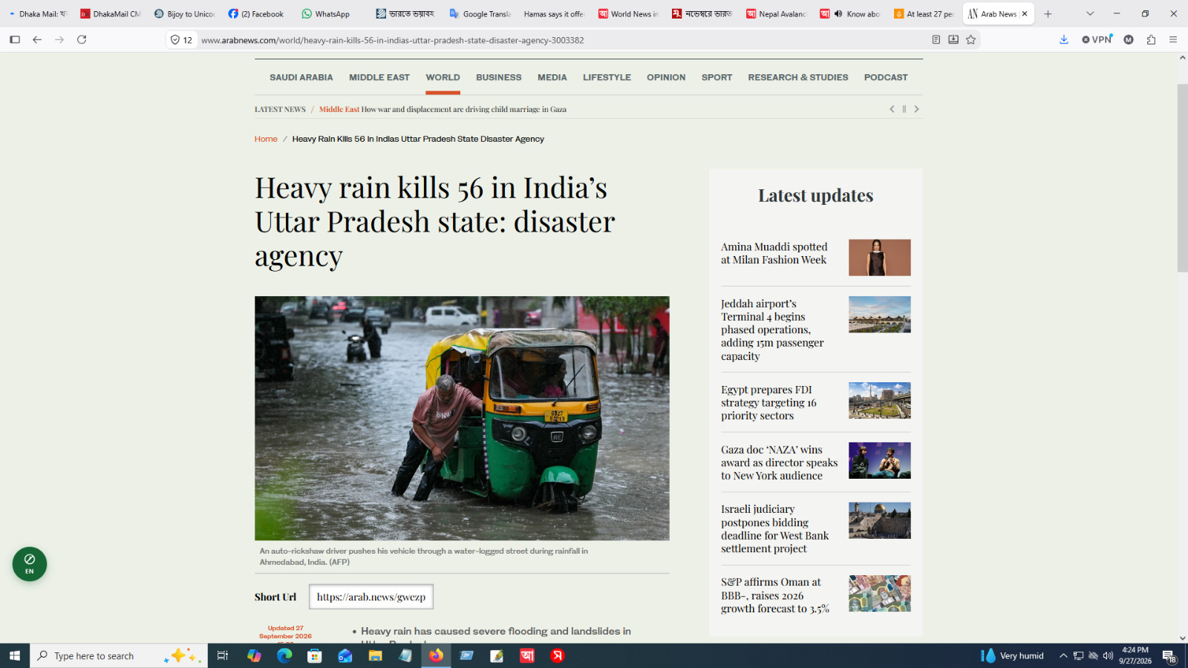The image size is (1188, 668).
Task: Open the tracking protection shield icon
Action: click(175, 40)
